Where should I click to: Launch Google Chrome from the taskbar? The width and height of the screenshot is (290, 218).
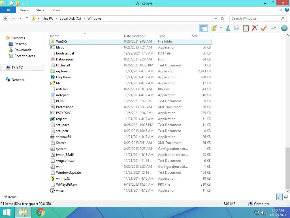[40, 212]
